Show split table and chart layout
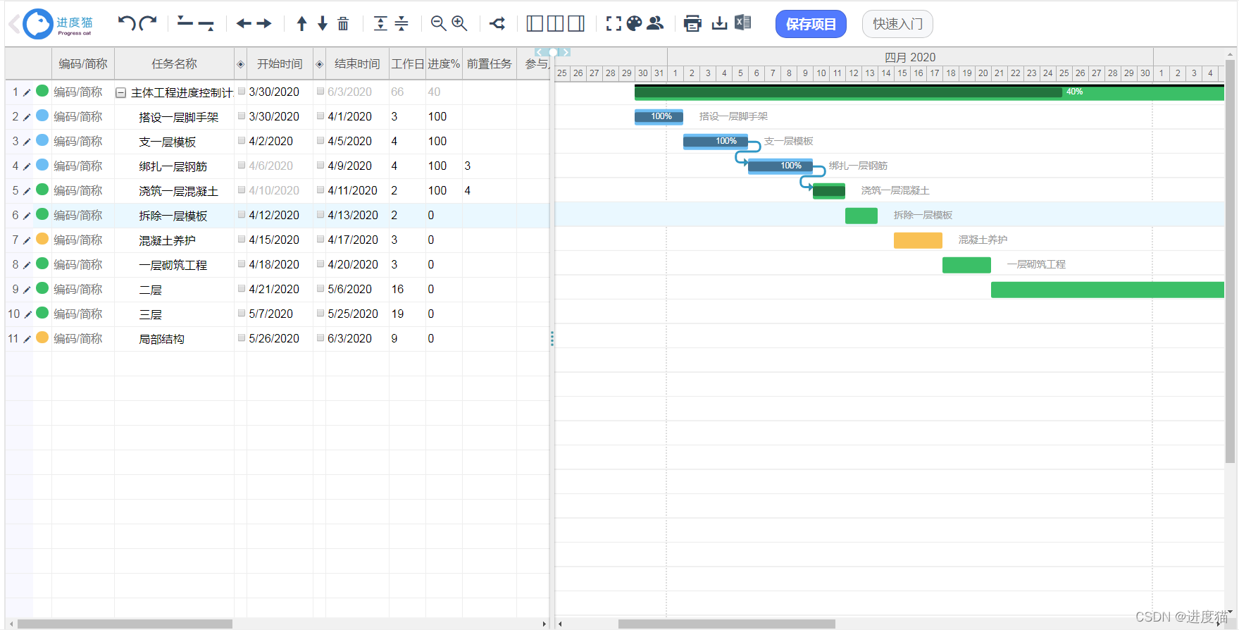 point(555,23)
